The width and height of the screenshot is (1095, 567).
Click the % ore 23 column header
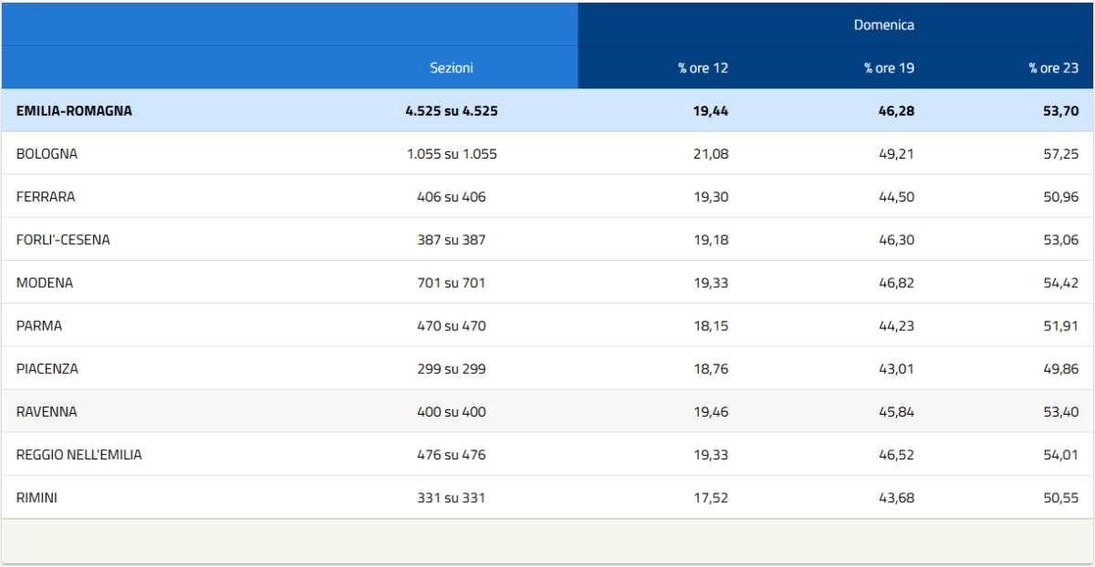(x=1053, y=67)
